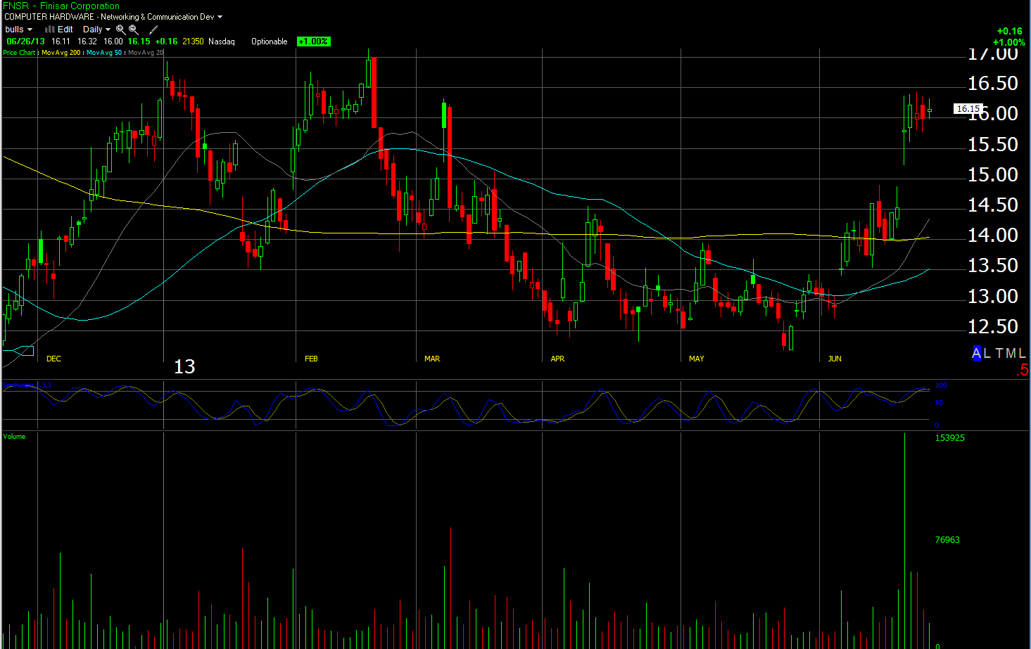The width and height of the screenshot is (1031, 649).
Task: Open the Daily timeframe dropdown
Action: click(x=96, y=30)
